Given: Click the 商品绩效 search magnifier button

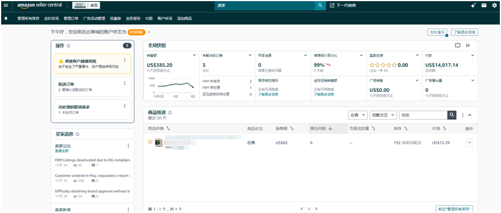Looking at the screenshot, I should [x=451, y=115].
